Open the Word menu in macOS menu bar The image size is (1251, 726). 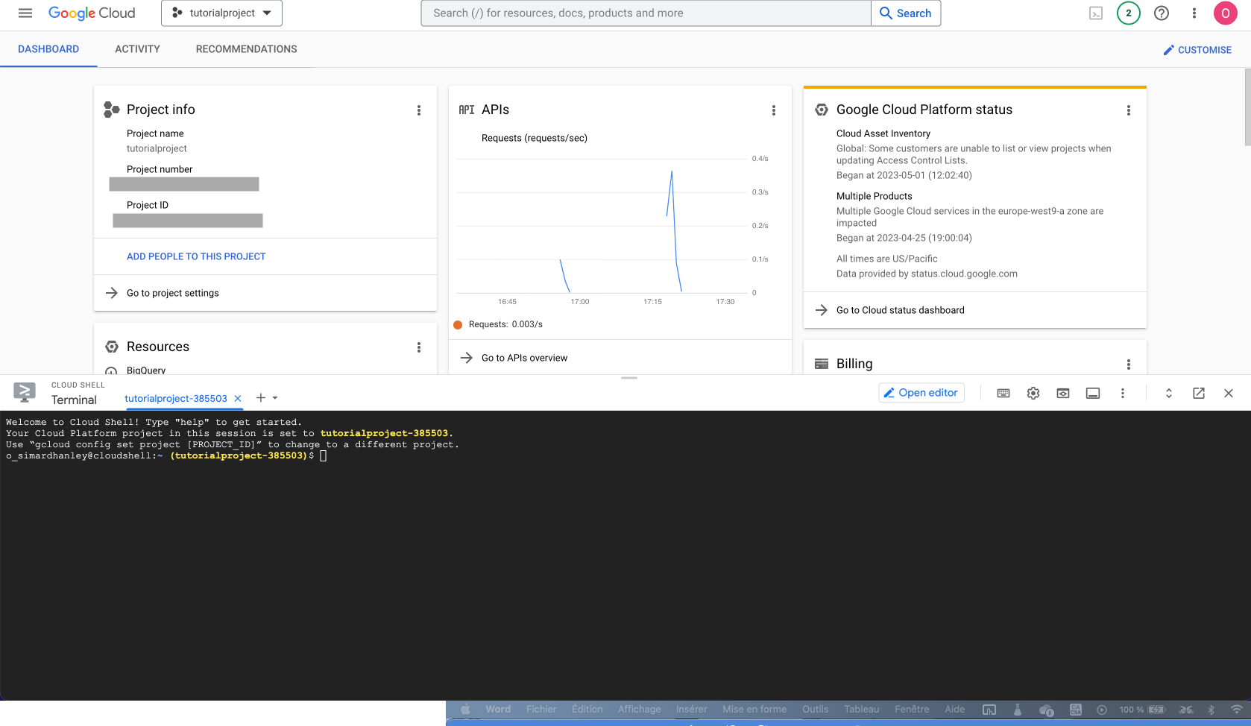pyautogui.click(x=498, y=710)
